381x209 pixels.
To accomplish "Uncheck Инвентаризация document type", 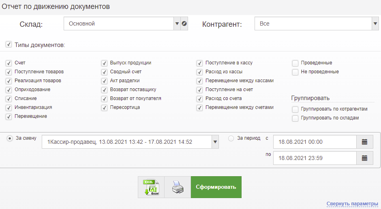I will click(9, 108).
